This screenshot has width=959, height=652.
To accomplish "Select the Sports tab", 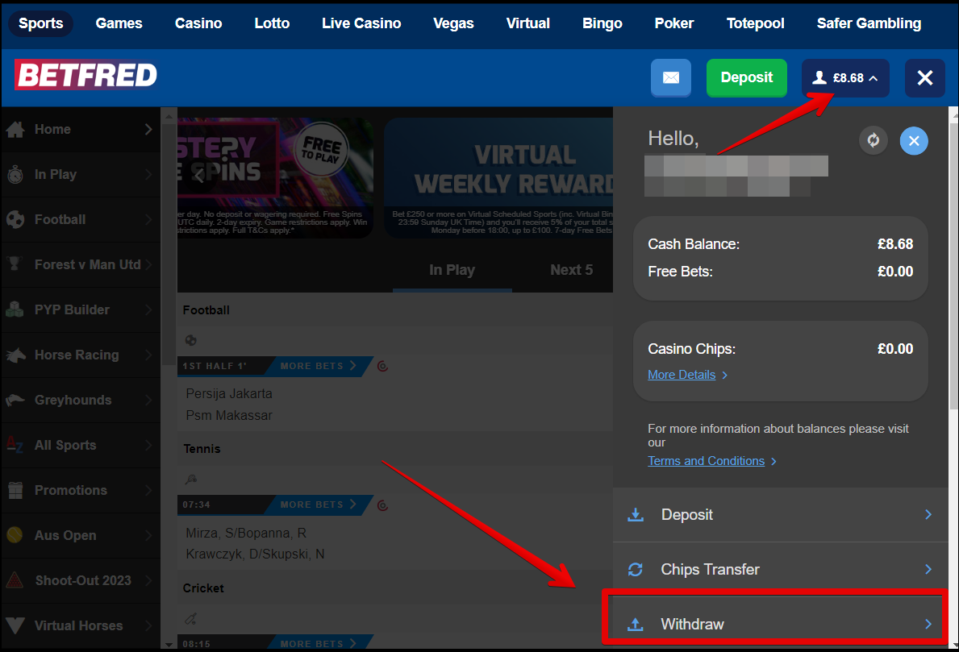I will pyautogui.click(x=40, y=23).
